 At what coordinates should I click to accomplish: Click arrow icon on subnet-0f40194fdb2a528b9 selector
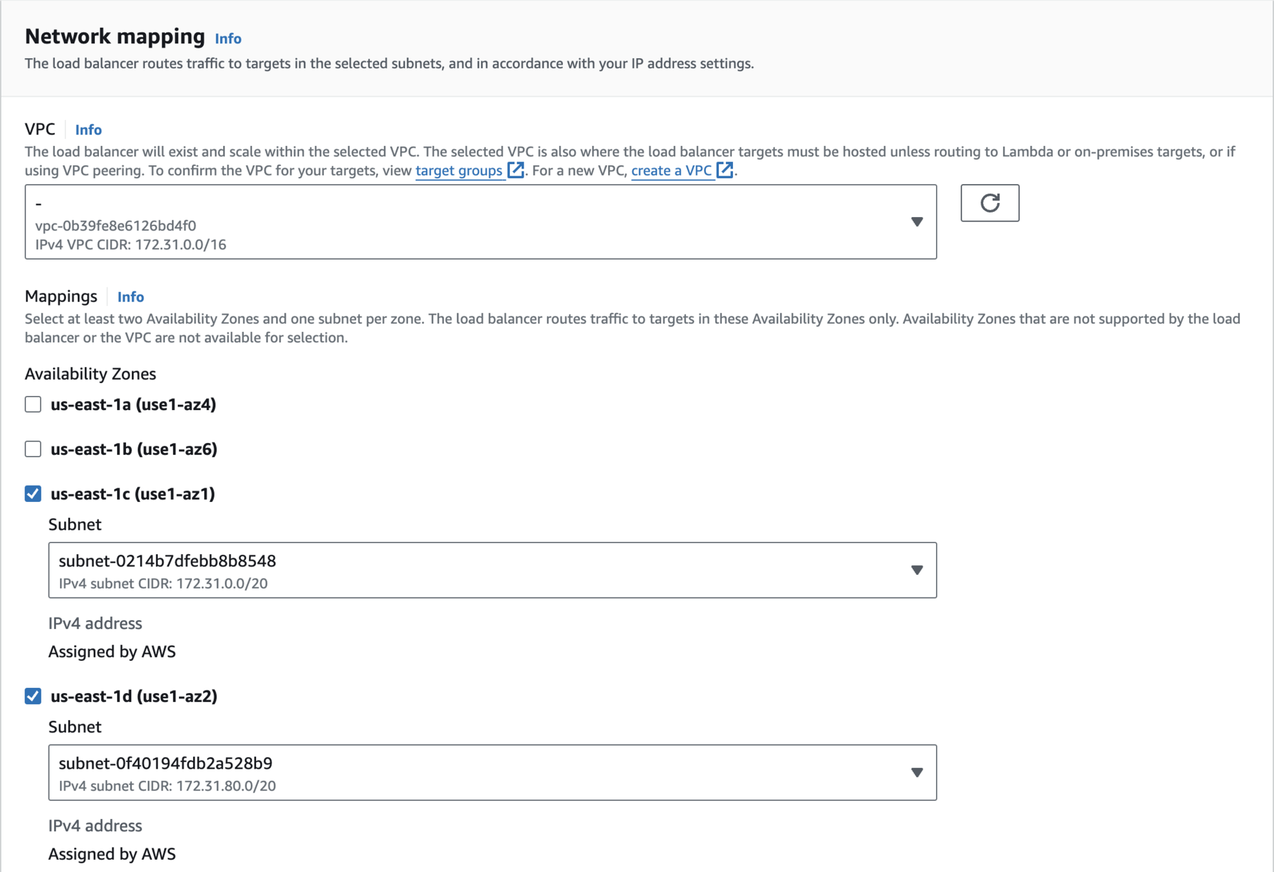916,772
